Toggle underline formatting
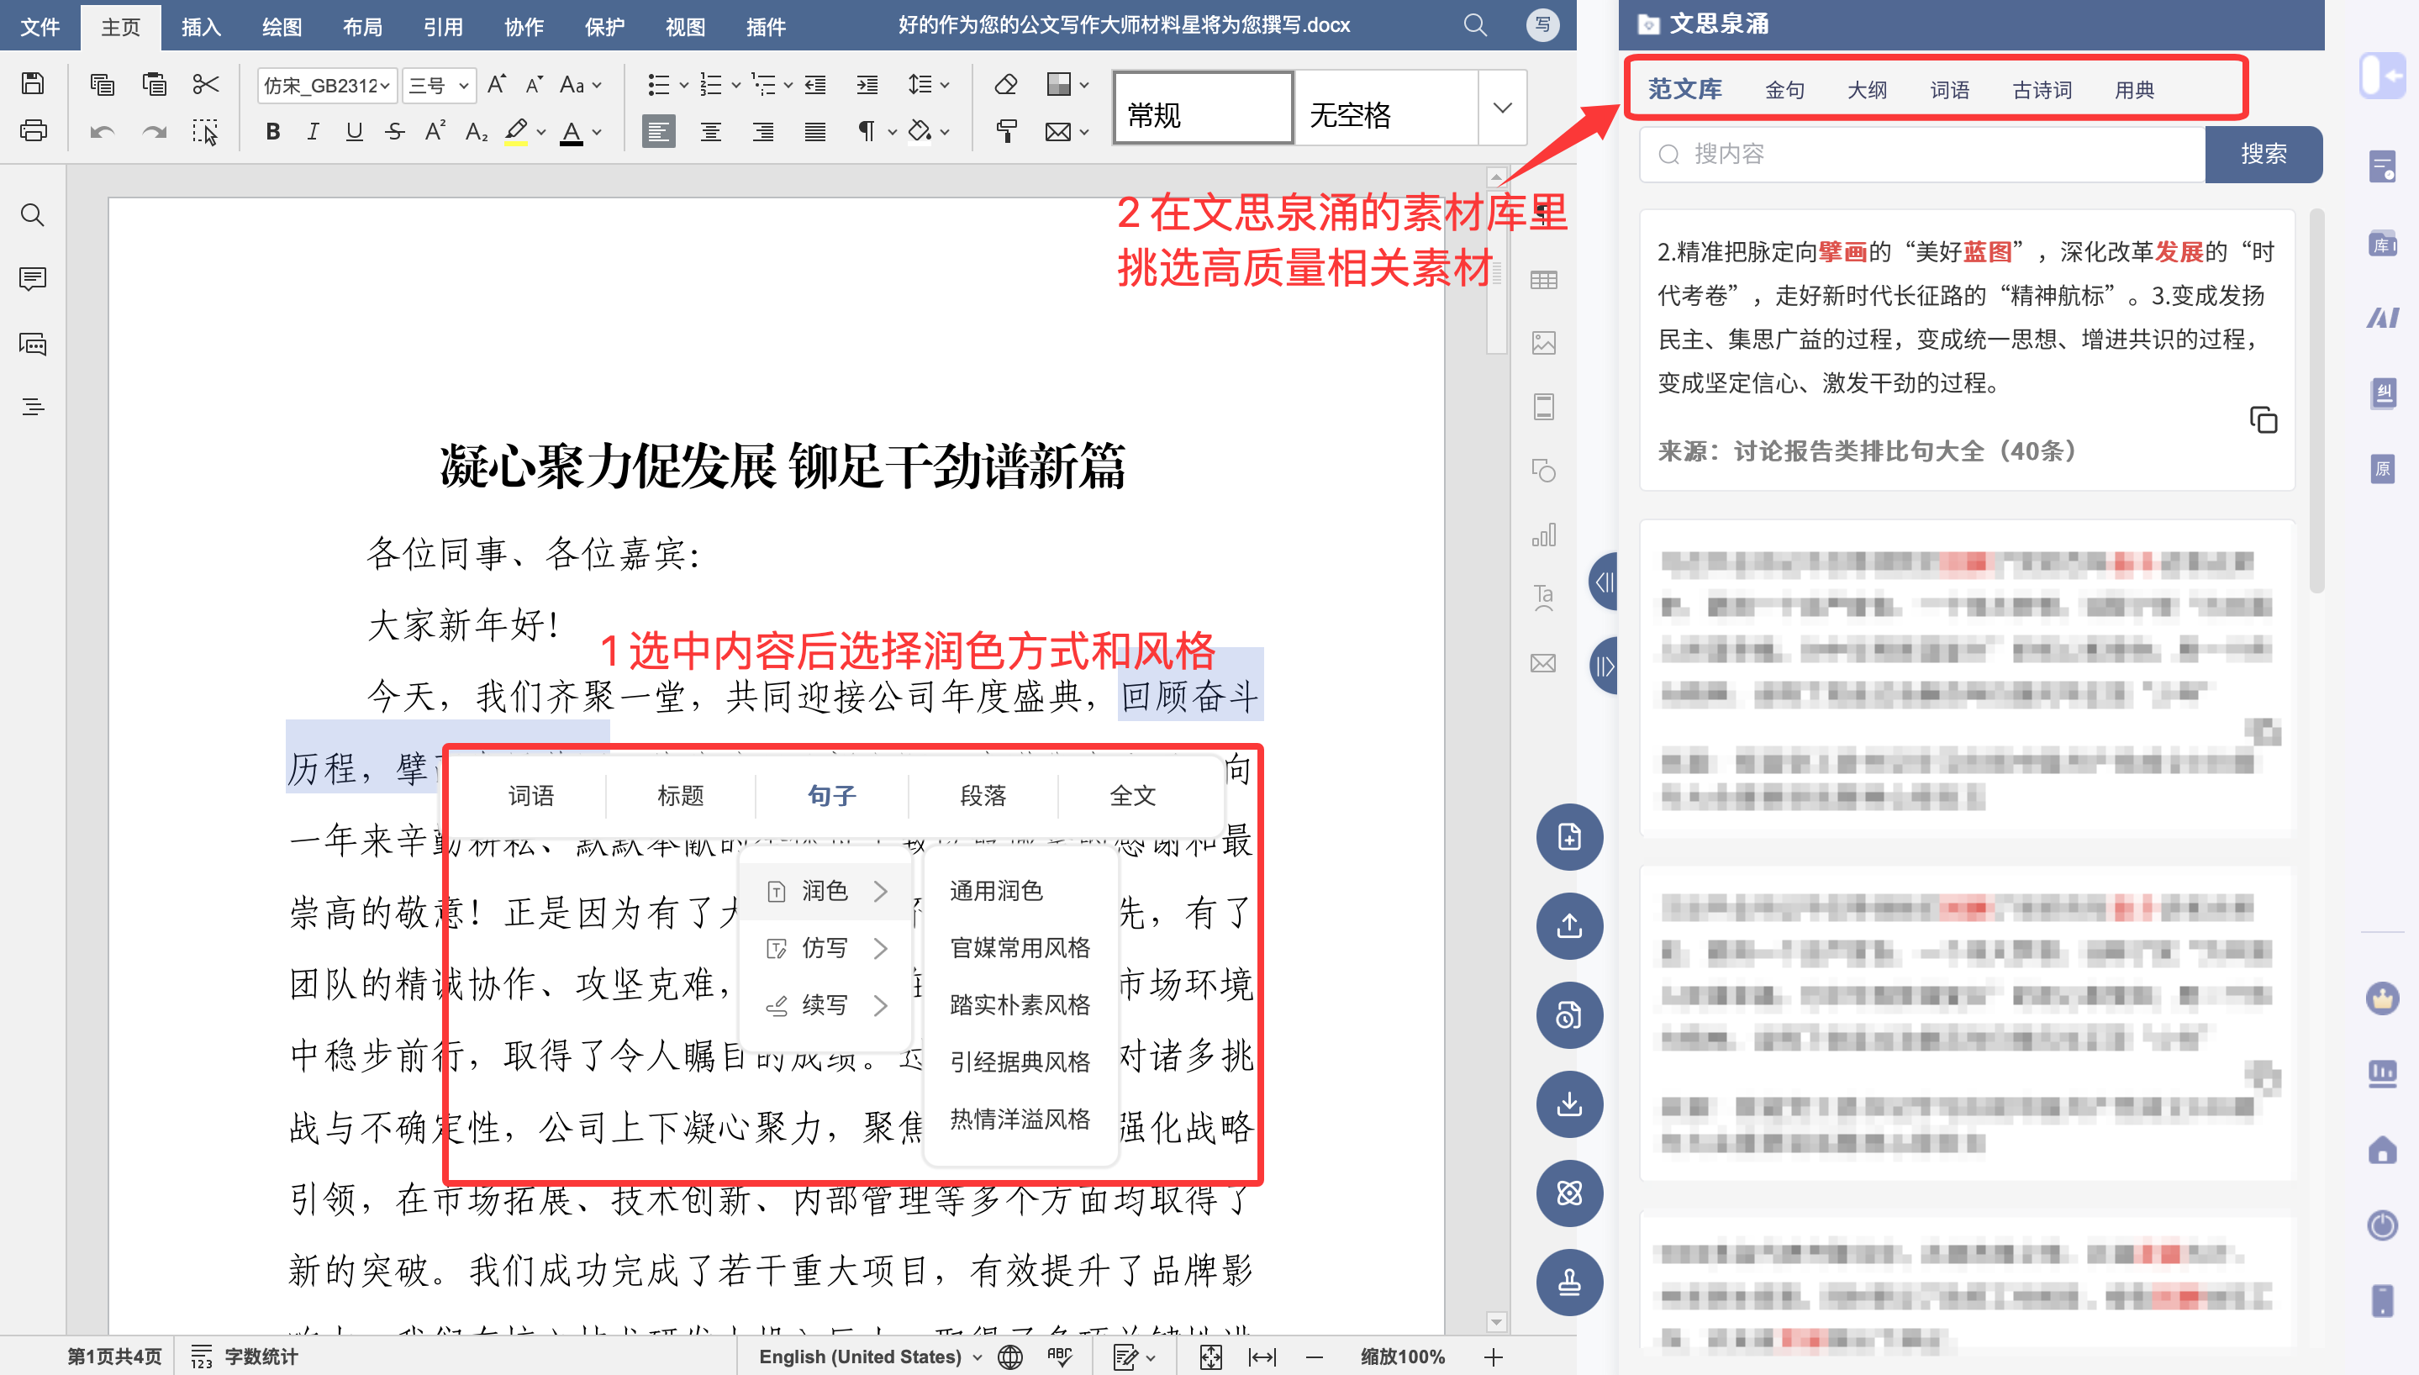Viewport: 2419px width, 1375px height. (354, 131)
